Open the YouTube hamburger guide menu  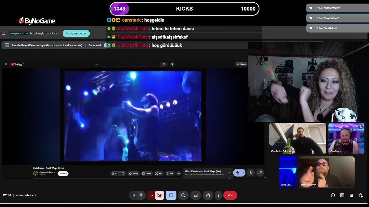click(x=6, y=64)
